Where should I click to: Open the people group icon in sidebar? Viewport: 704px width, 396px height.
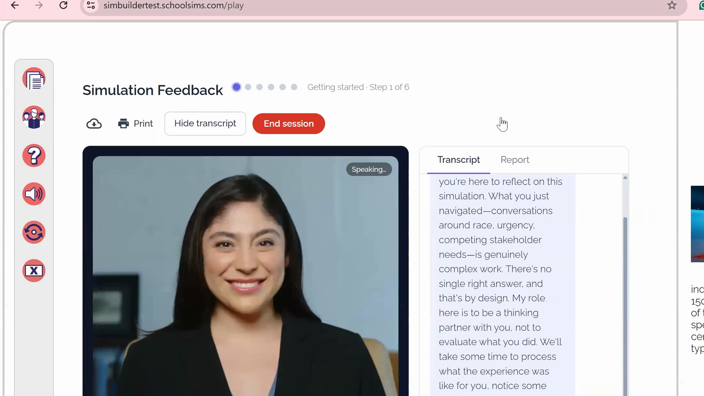coord(34,117)
